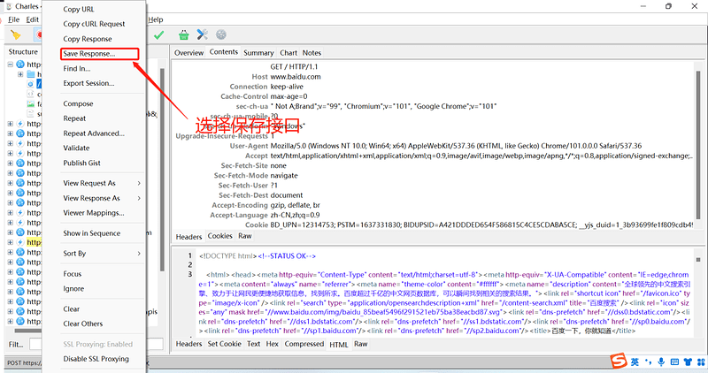708x373 pixels.
Task: Toggle the punctuation mode icon in IME bar
Action: (649, 362)
